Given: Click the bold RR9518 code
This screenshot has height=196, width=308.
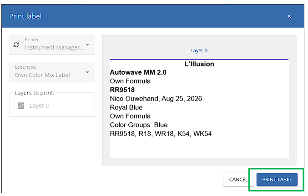Looking at the screenshot, I should (122, 90).
